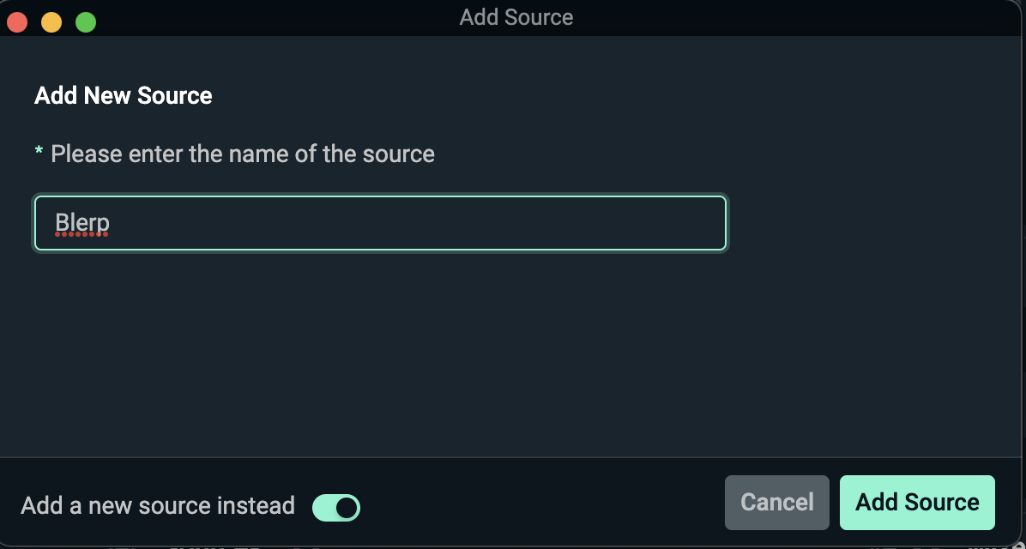Screen dimensions: 1026x549
Task: Click the "Add New Source" heading
Action: tap(123, 95)
